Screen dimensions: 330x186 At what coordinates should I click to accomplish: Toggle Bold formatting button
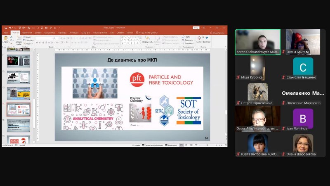[37, 43]
